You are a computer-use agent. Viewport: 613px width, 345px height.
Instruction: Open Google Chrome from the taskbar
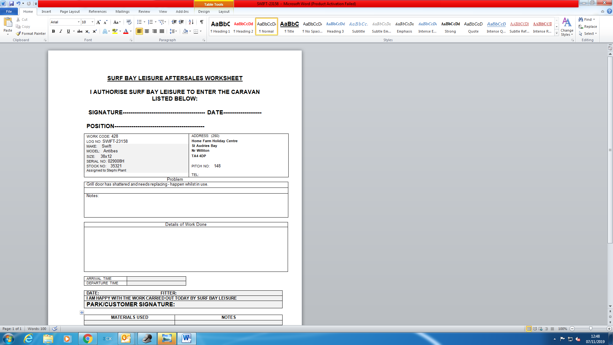click(87, 339)
